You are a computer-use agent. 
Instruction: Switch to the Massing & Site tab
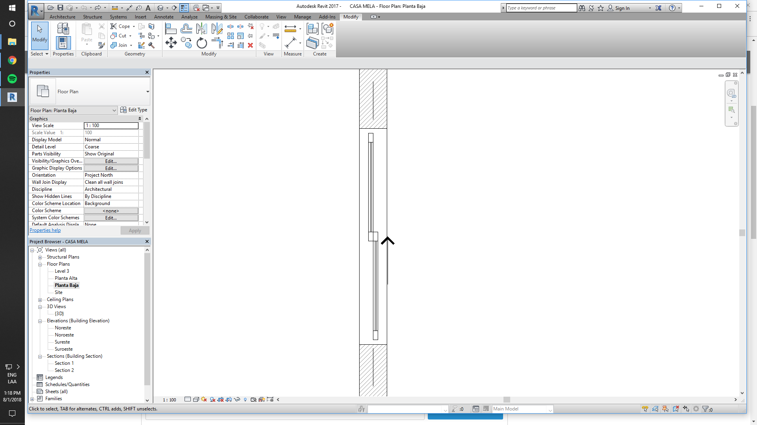pos(221,17)
